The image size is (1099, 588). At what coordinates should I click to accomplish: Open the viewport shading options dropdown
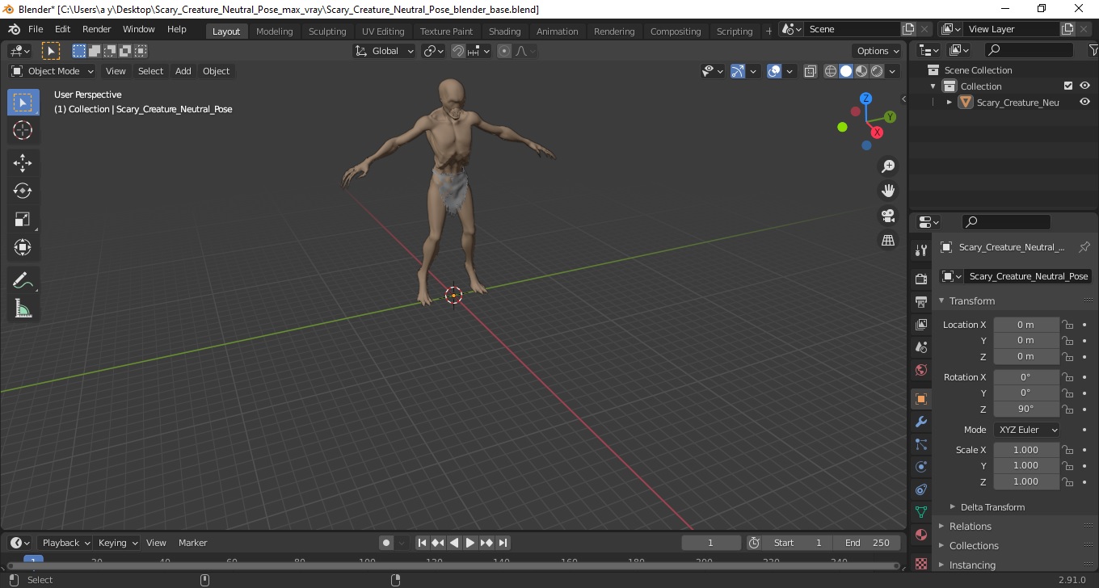pyautogui.click(x=892, y=71)
